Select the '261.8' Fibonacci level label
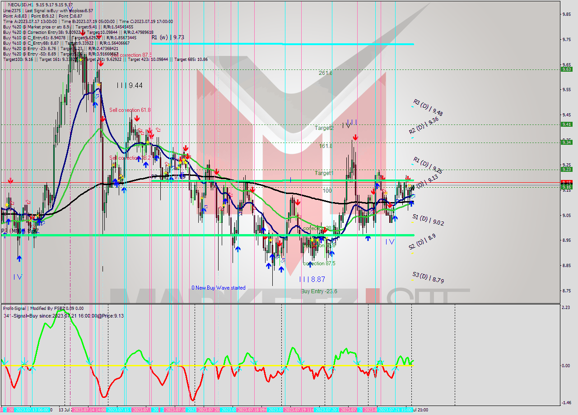 (x=326, y=73)
